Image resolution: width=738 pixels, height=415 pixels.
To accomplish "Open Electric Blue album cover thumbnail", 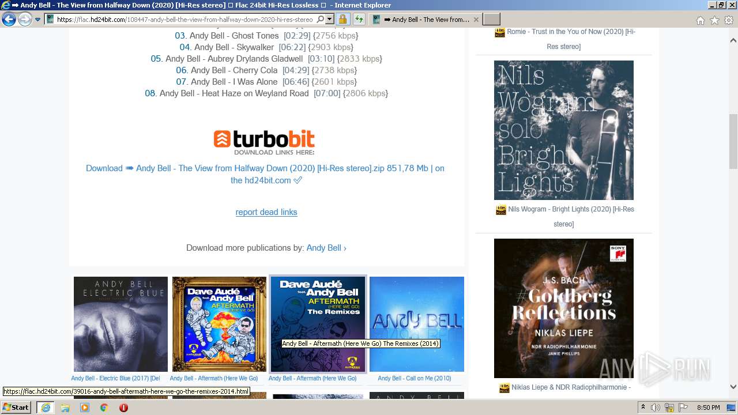I will point(121,324).
